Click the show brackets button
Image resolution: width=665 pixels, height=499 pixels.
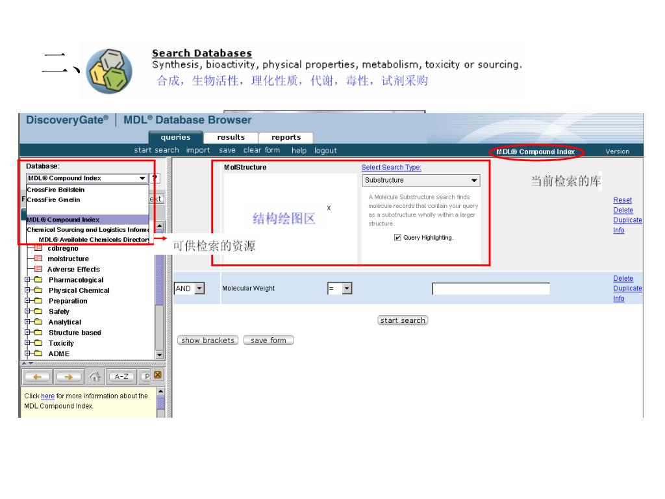tap(208, 340)
